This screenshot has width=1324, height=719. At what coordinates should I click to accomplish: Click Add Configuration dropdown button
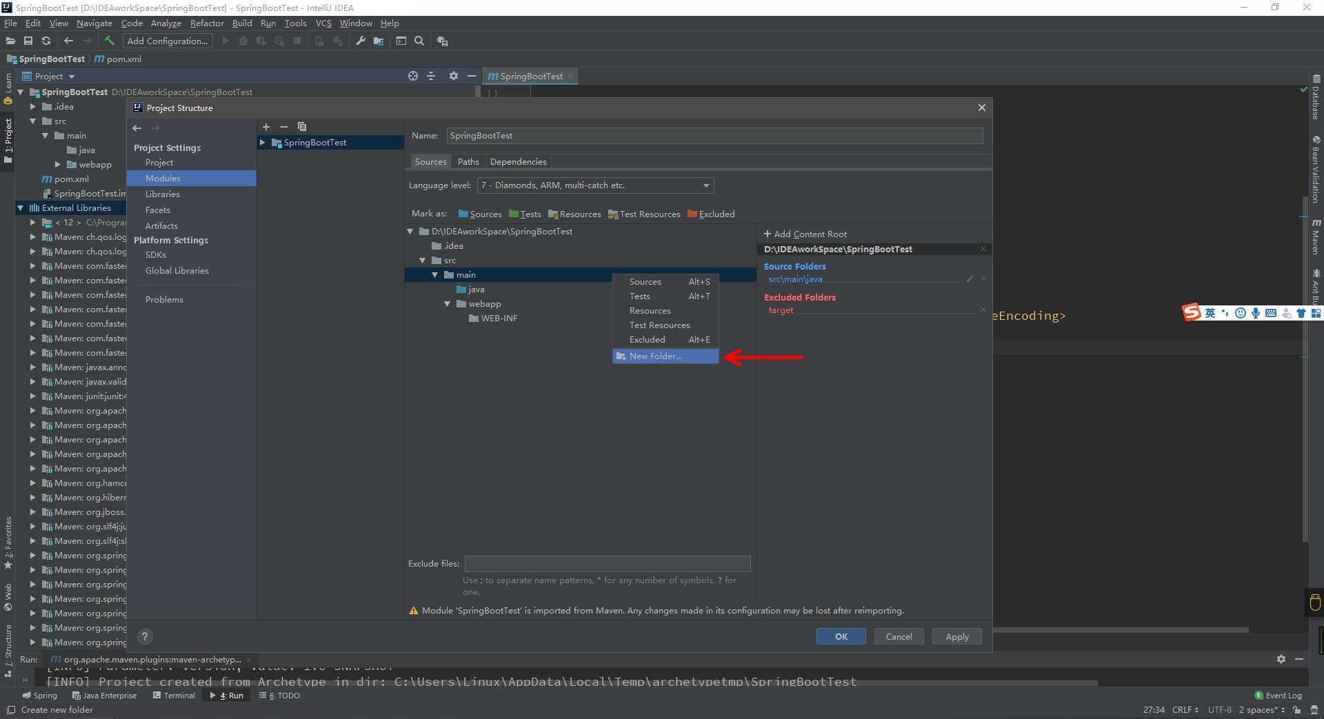(168, 41)
